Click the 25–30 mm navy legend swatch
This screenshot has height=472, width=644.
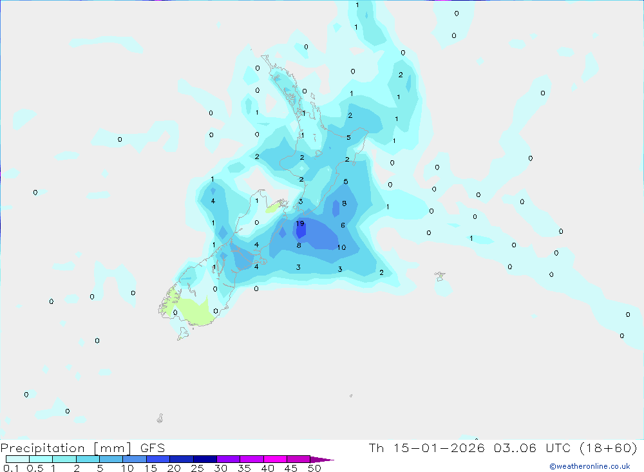coord(205,459)
